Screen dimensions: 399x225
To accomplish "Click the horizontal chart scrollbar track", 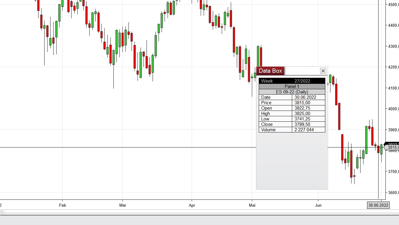I will coord(199,212).
